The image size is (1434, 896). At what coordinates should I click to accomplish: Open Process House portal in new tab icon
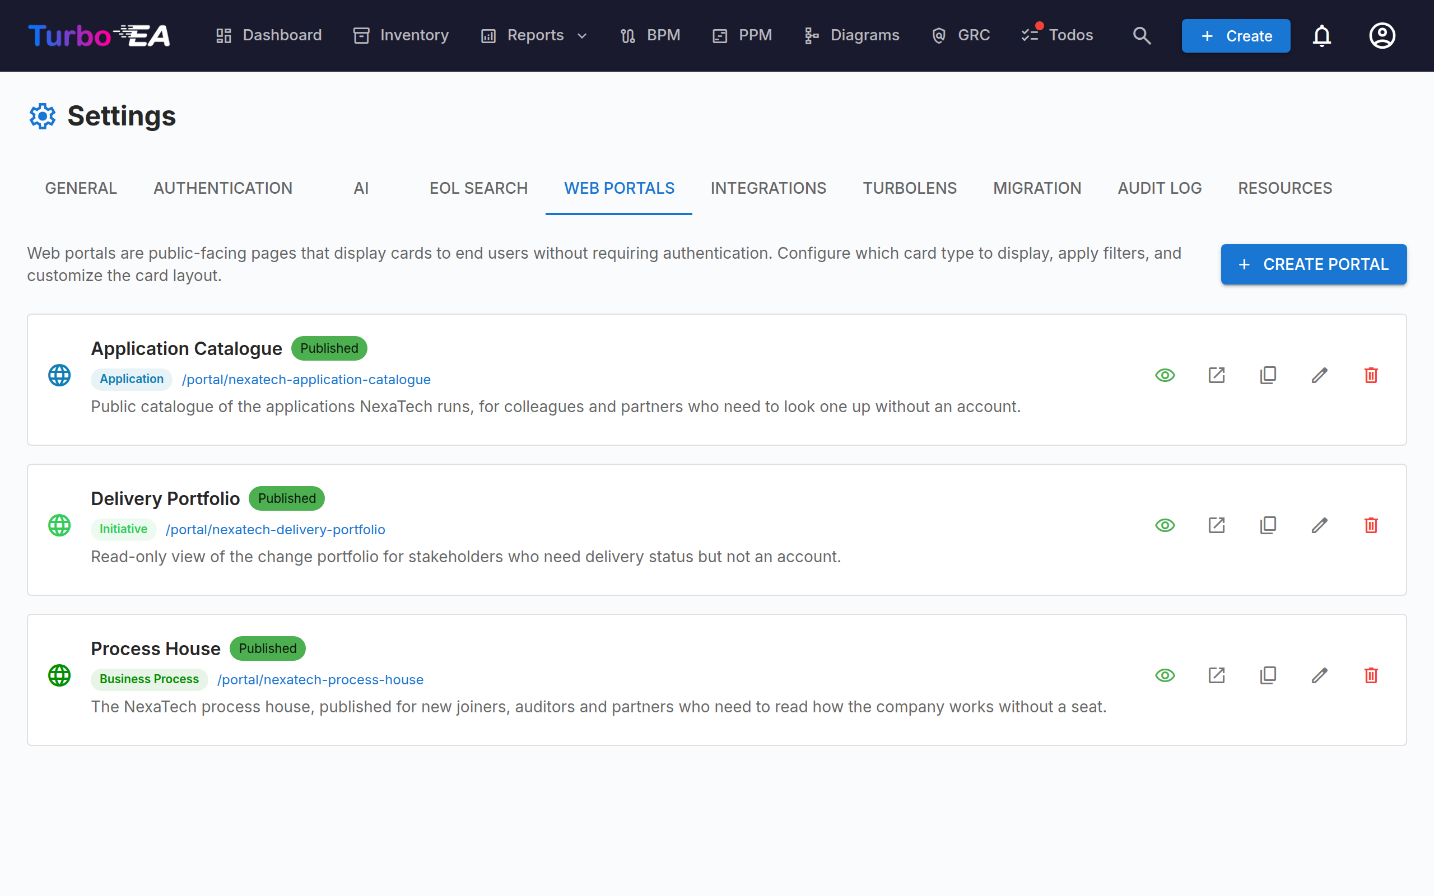[1216, 675]
